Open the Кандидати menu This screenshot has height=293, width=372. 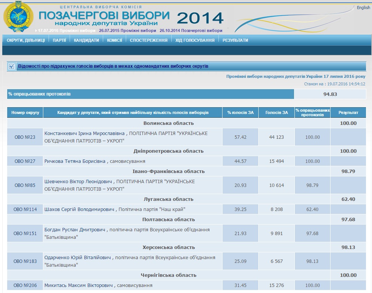[86, 40]
